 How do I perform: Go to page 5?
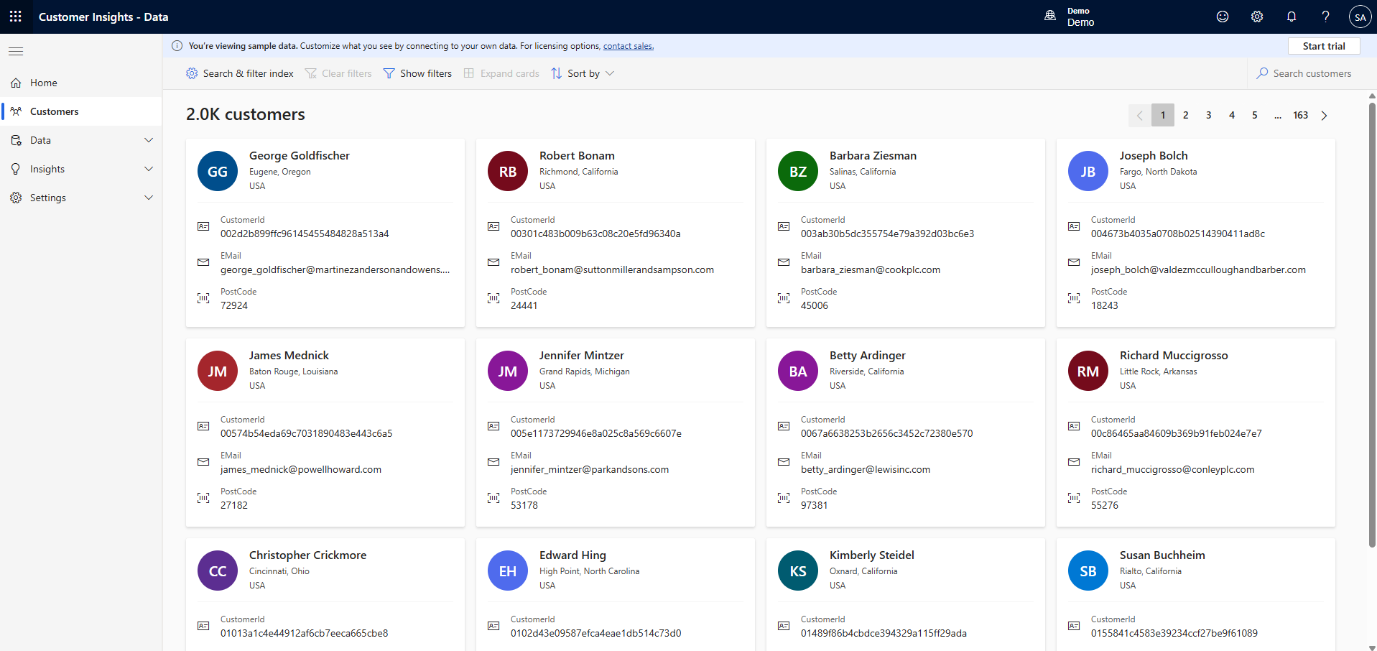tap(1255, 115)
